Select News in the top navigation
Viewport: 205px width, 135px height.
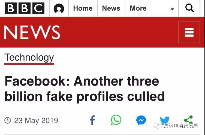[111, 8]
